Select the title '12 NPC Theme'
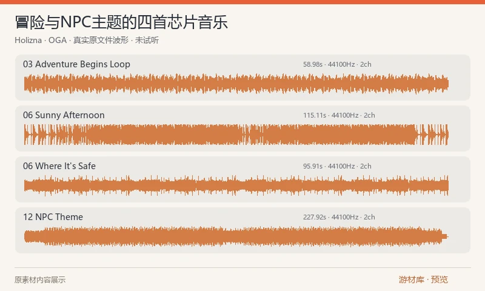 (53, 217)
